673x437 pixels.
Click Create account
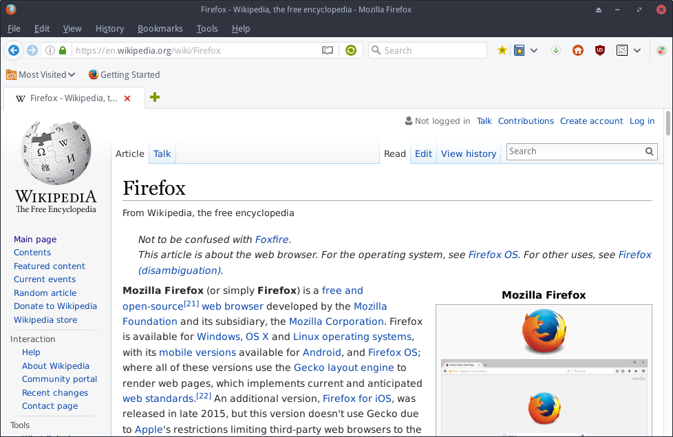click(x=591, y=120)
